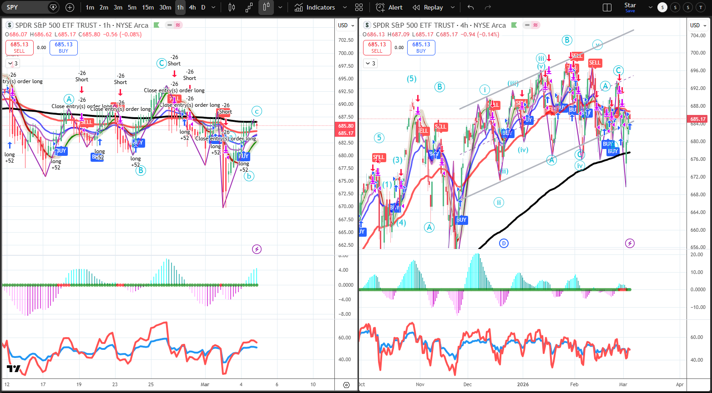Collapse the 4h chart indicator legend

(370, 63)
